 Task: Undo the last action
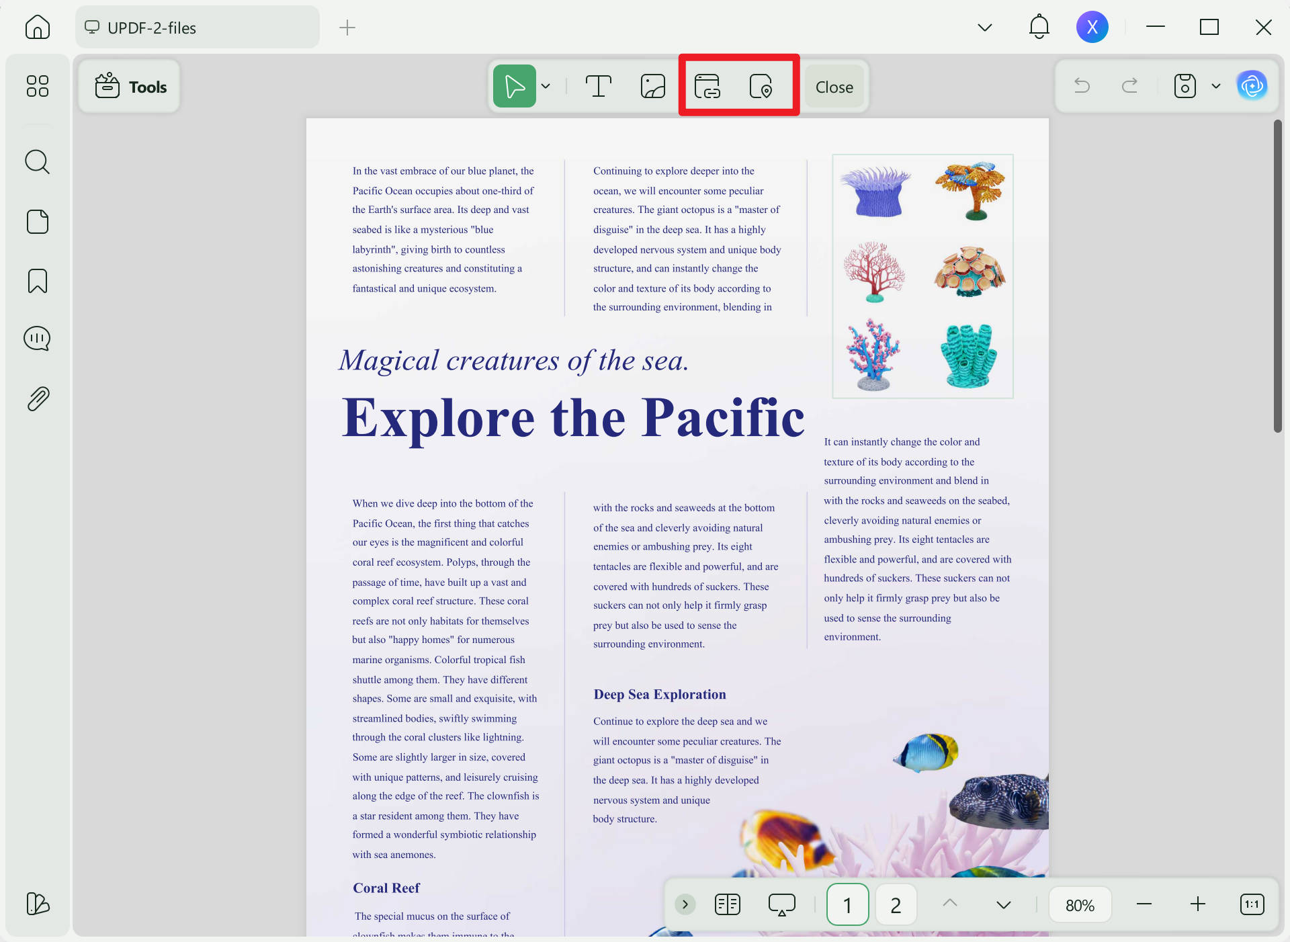[1082, 86]
